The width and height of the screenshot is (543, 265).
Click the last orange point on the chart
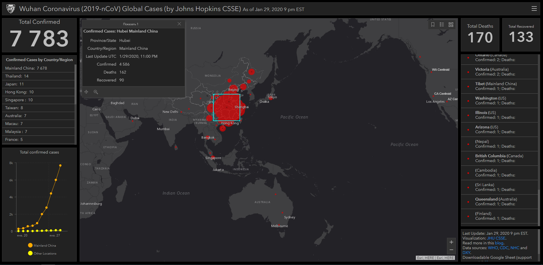[60, 165]
